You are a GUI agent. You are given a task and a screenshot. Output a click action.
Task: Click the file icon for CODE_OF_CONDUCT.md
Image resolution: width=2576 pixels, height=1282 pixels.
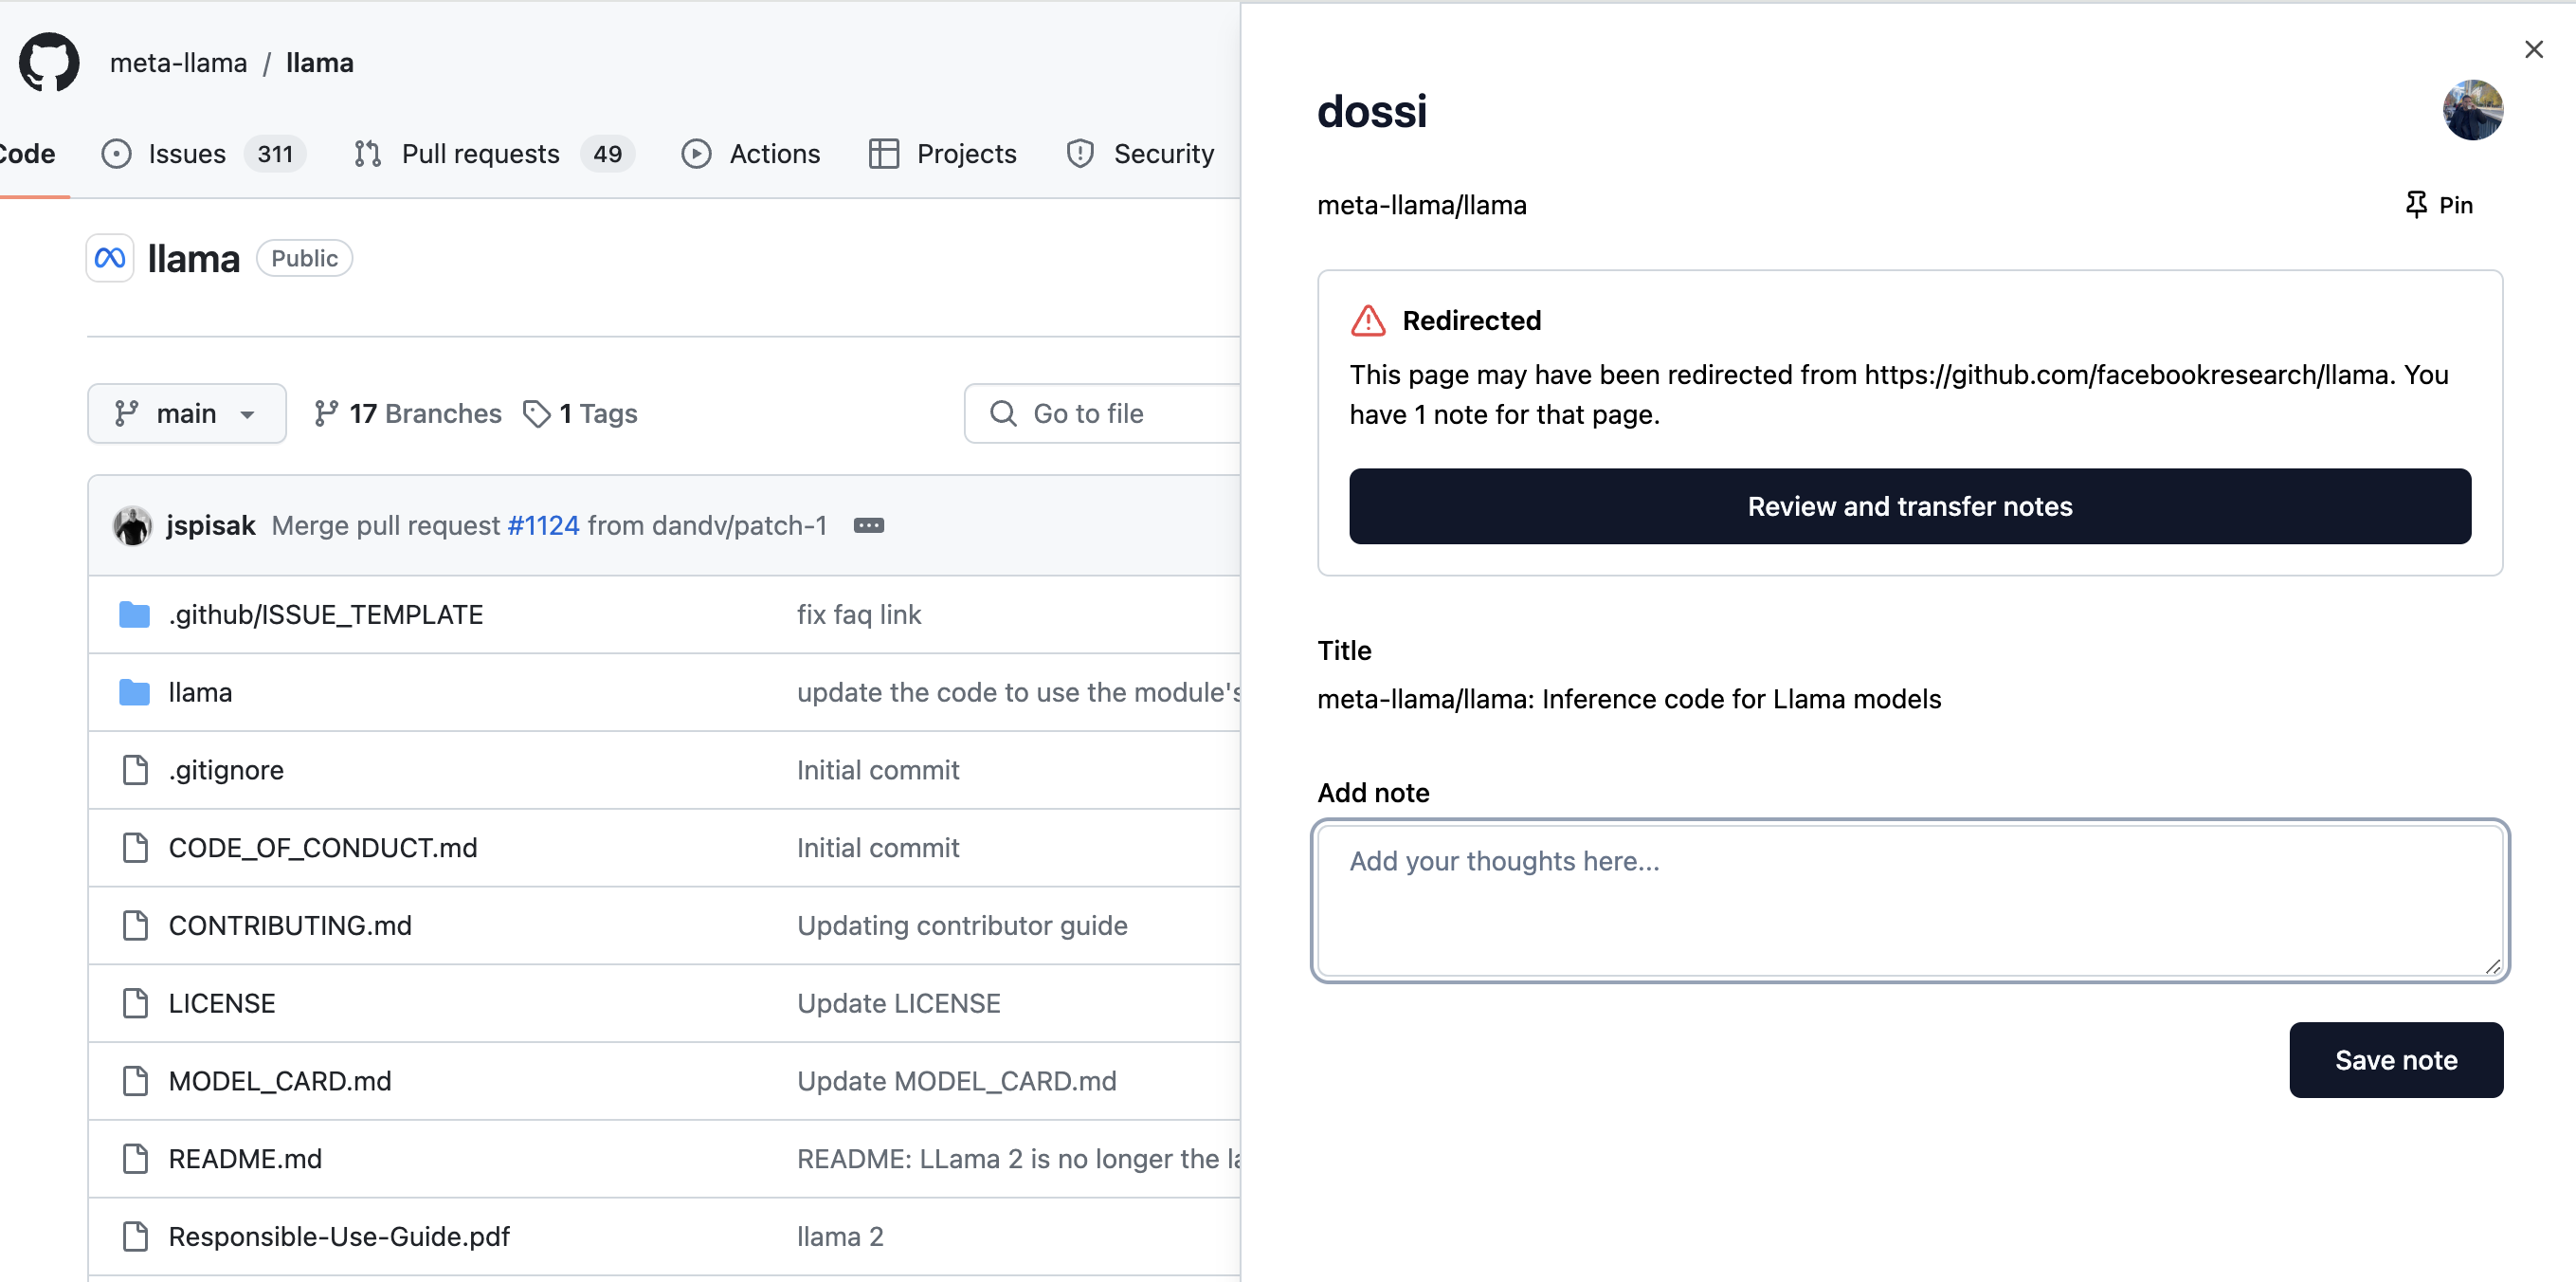pyautogui.click(x=135, y=848)
